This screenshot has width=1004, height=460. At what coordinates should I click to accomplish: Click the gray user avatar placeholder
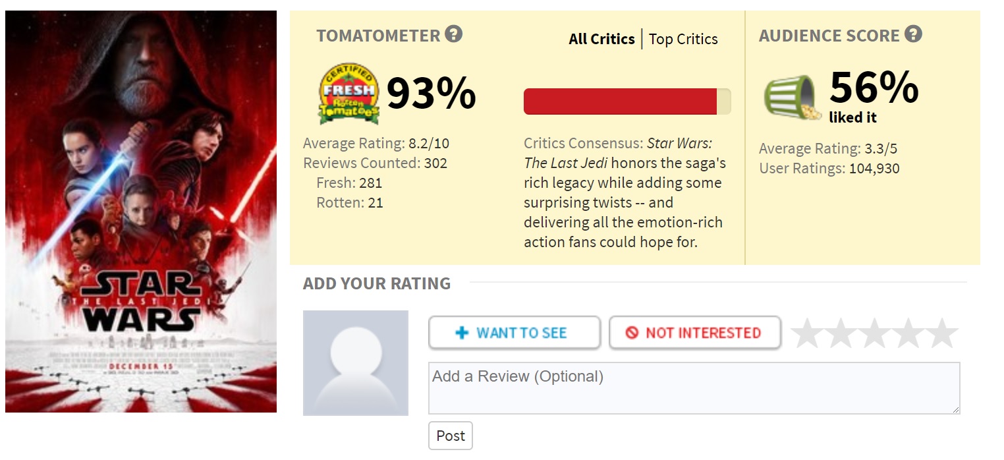point(356,362)
